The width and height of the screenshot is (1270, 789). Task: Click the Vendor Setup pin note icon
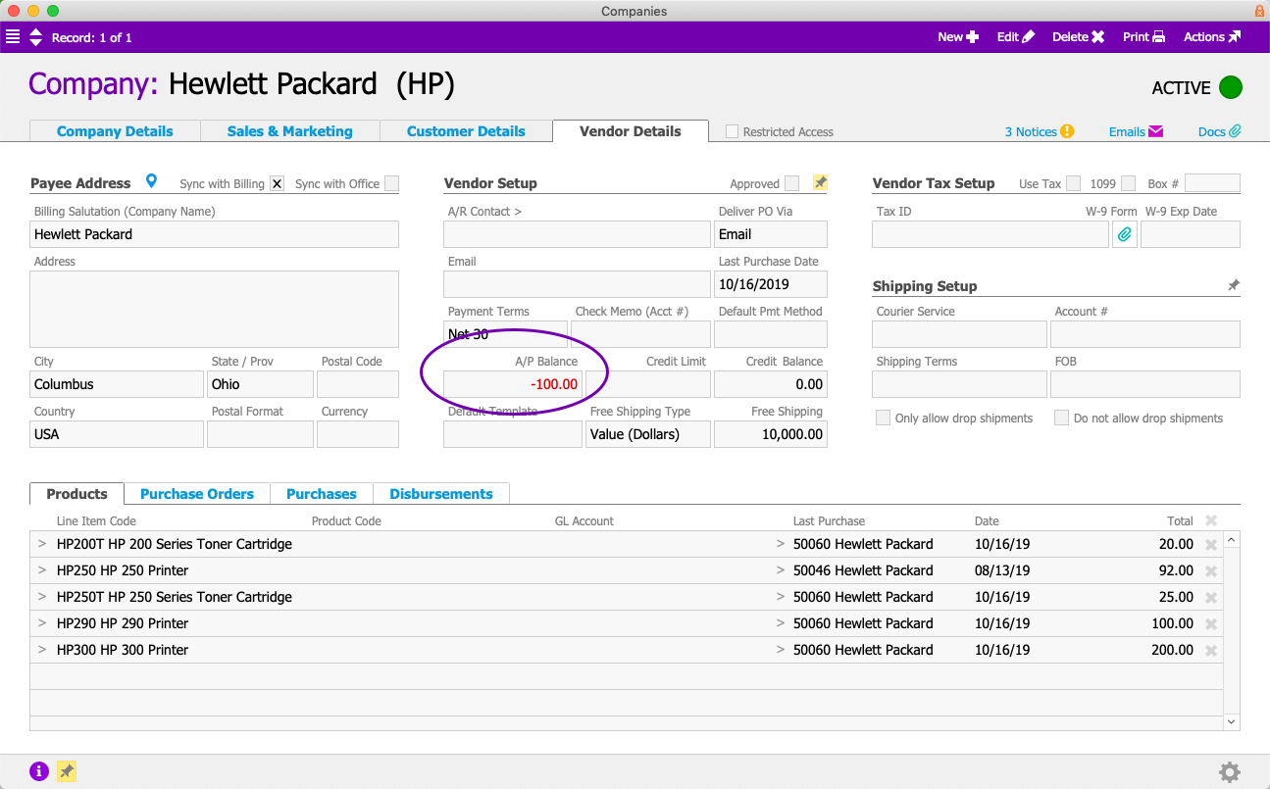tap(820, 183)
